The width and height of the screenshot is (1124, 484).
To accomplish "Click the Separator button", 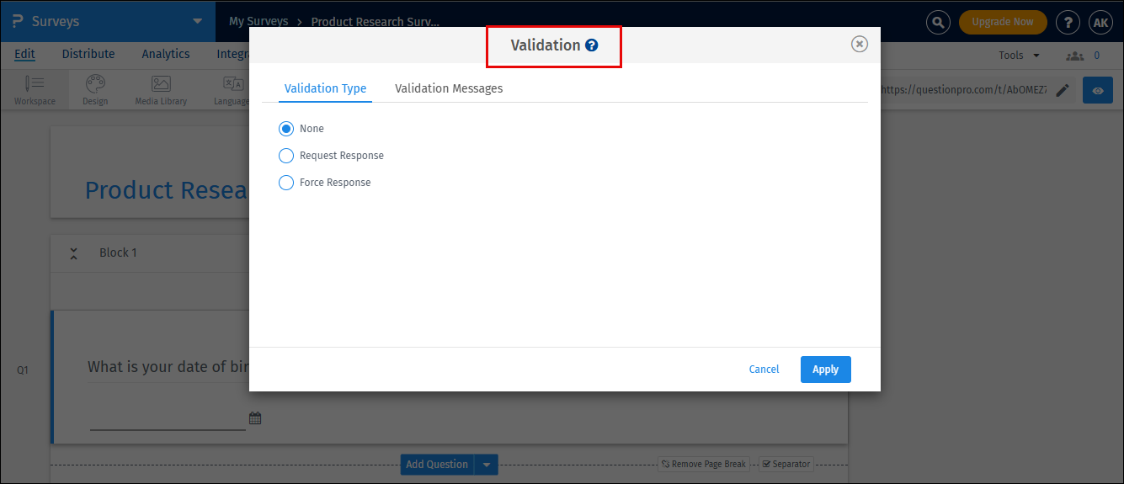I will point(786,464).
